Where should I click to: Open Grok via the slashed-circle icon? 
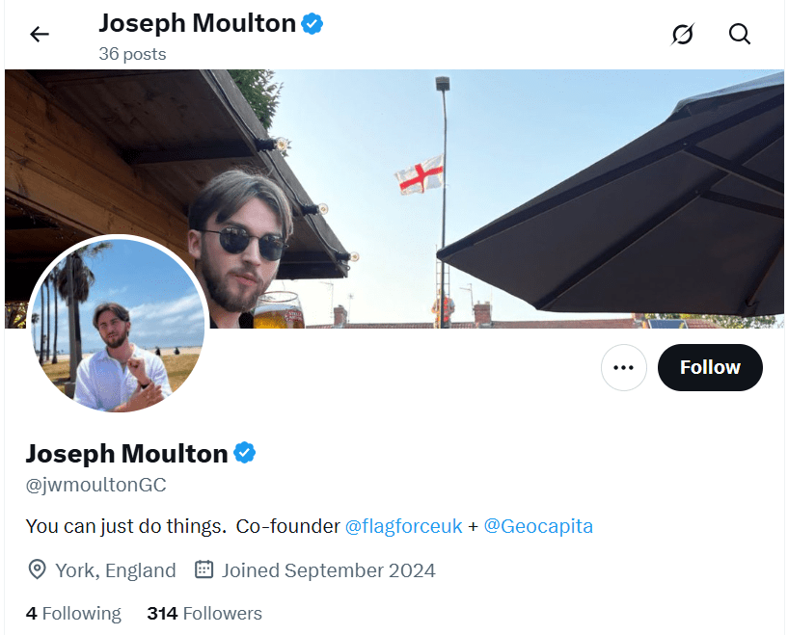[x=683, y=35]
